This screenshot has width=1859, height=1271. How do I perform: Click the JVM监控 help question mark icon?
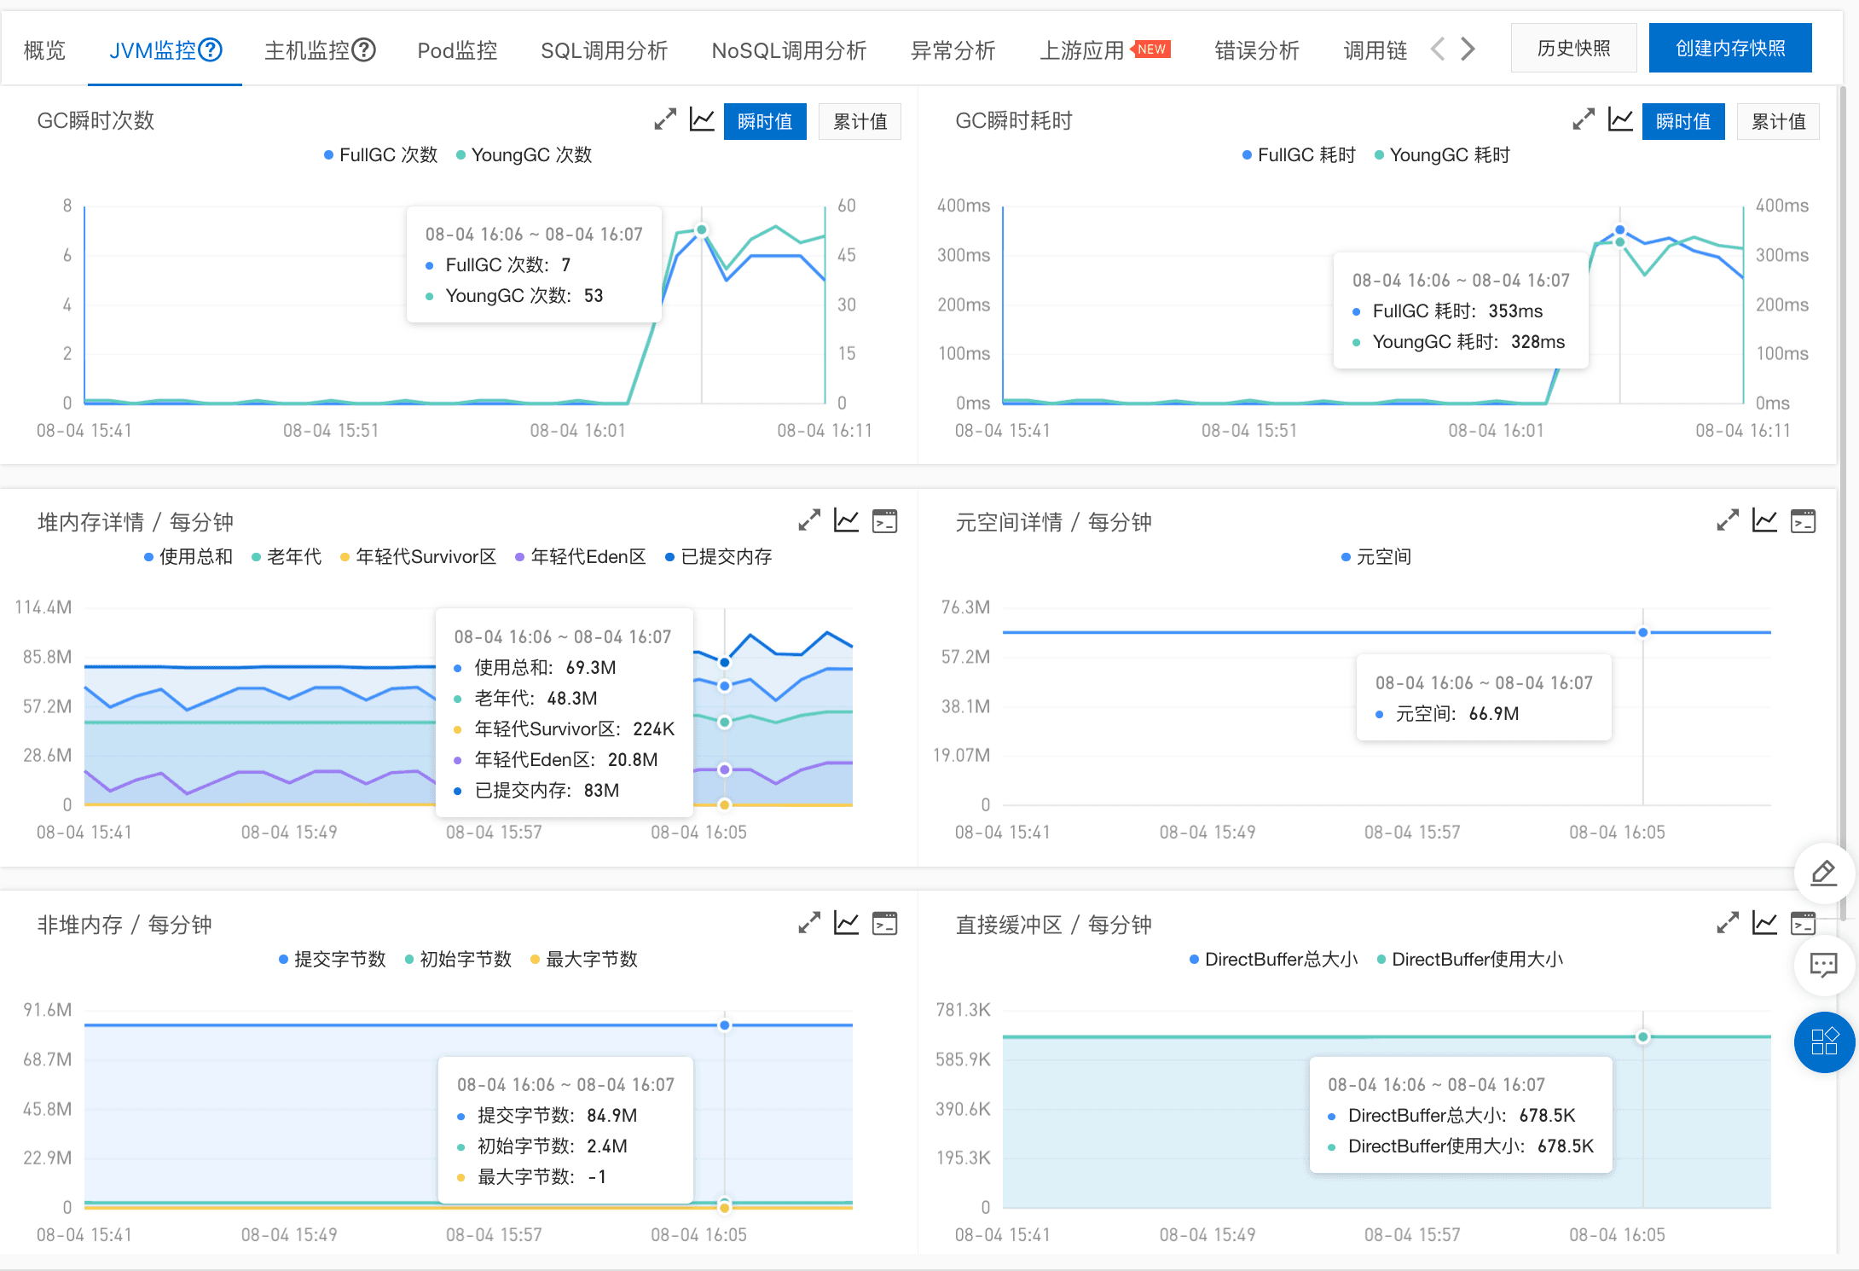[211, 50]
